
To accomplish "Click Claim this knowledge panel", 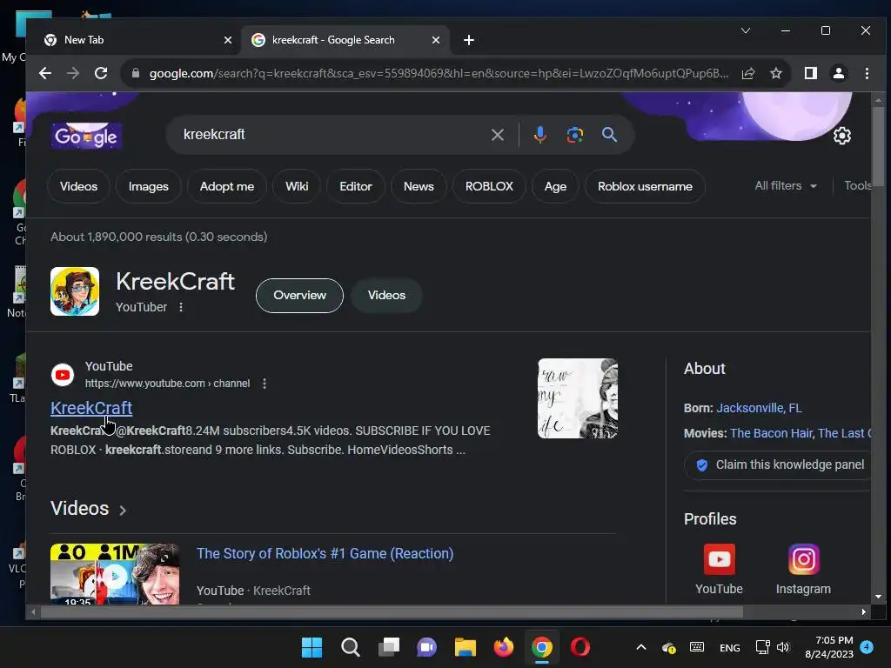I will click(779, 464).
